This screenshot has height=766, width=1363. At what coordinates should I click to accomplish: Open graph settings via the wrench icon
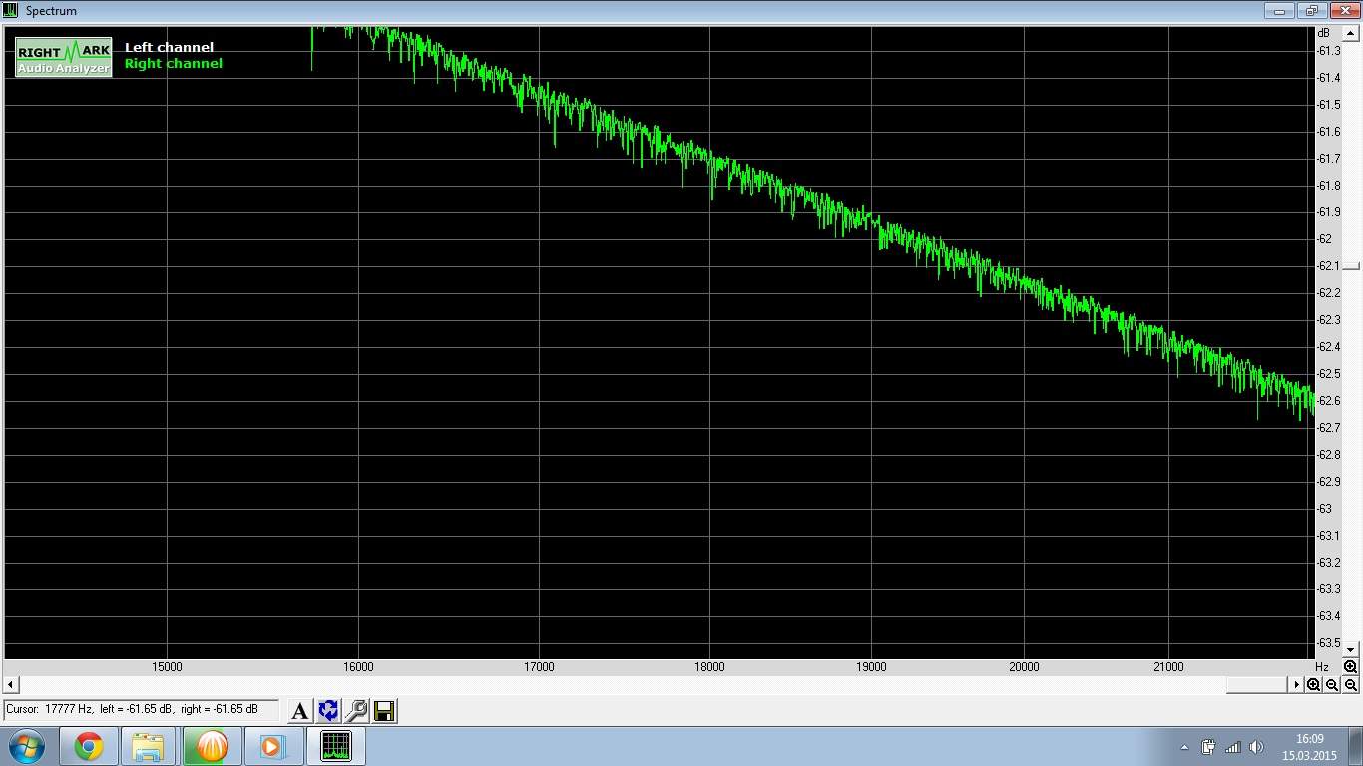[x=356, y=711]
